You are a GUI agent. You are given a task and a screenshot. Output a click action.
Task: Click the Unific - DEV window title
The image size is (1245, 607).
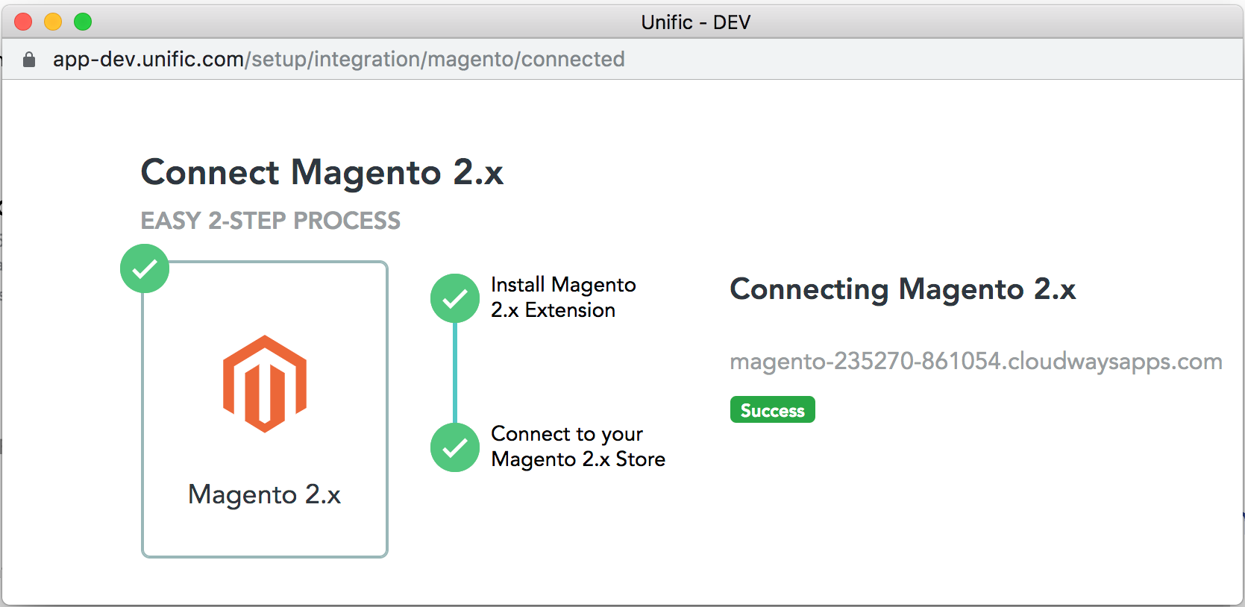point(696,22)
